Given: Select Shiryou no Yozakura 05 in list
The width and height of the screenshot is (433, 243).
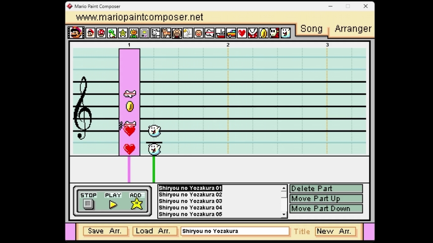Looking at the screenshot, I should tap(190, 214).
